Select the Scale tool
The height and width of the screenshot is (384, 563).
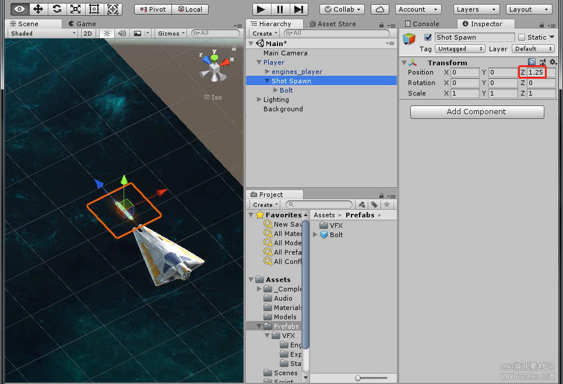[75, 9]
